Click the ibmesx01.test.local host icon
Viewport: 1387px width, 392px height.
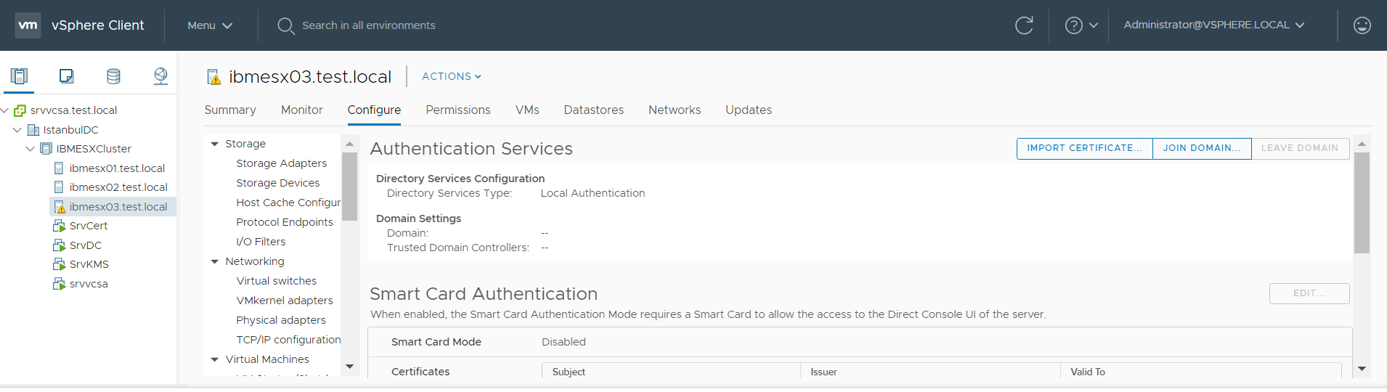(x=59, y=168)
